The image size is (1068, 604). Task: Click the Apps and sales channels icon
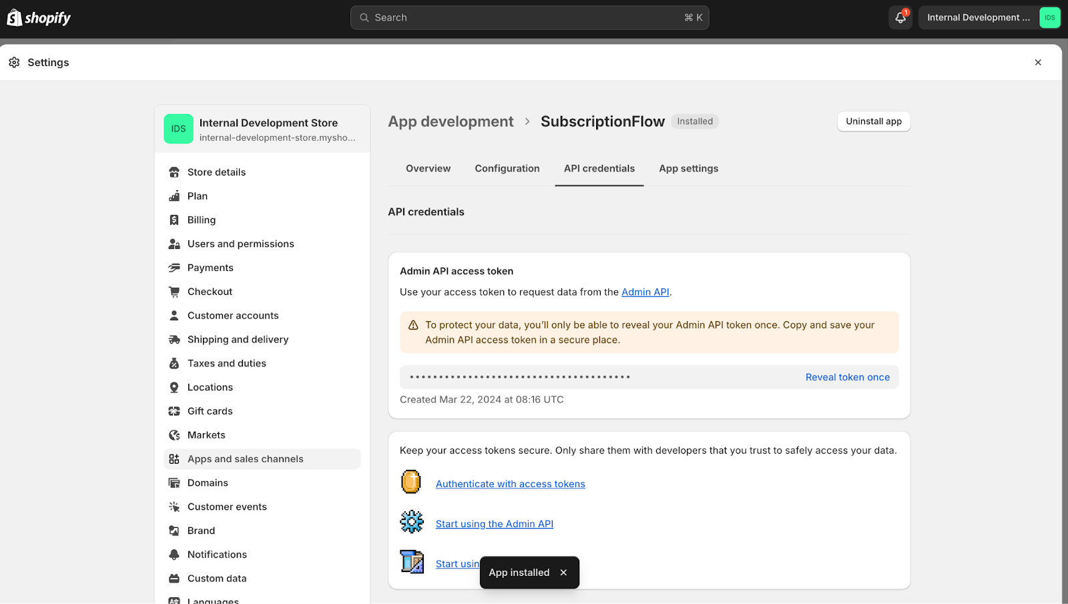pyautogui.click(x=174, y=459)
